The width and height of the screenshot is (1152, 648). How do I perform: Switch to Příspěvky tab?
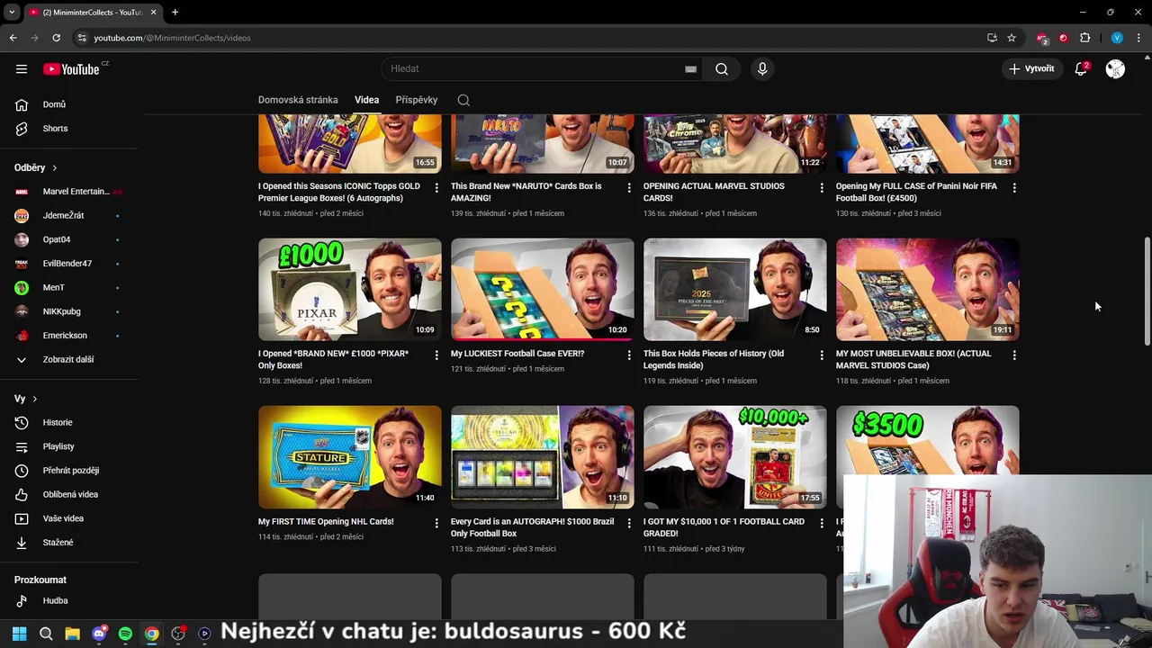pyautogui.click(x=416, y=100)
